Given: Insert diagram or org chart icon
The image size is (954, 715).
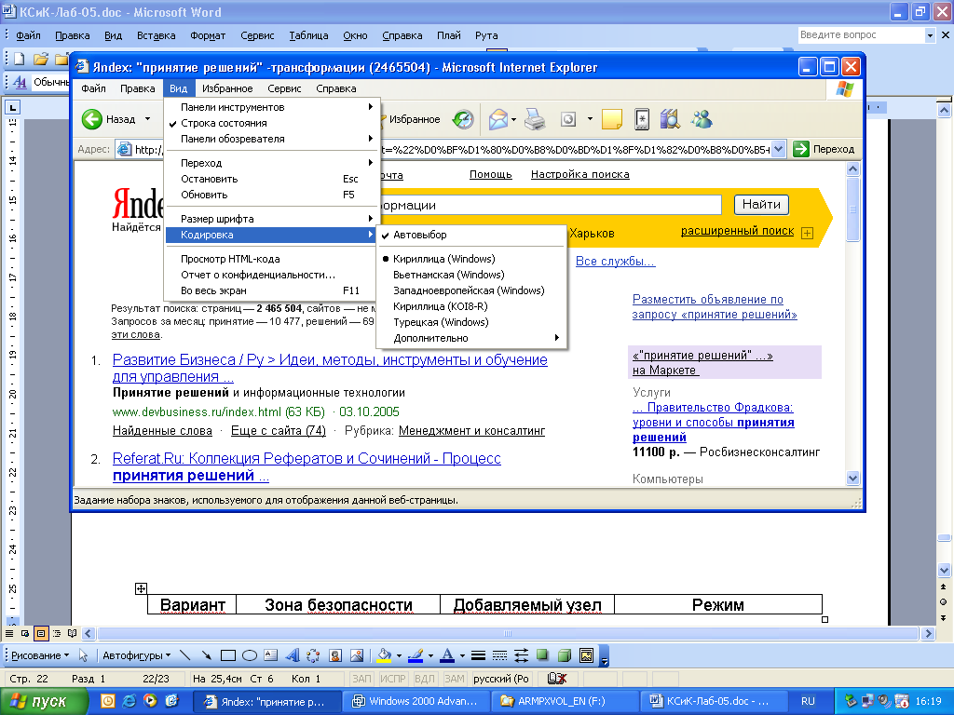Looking at the screenshot, I should (x=313, y=655).
